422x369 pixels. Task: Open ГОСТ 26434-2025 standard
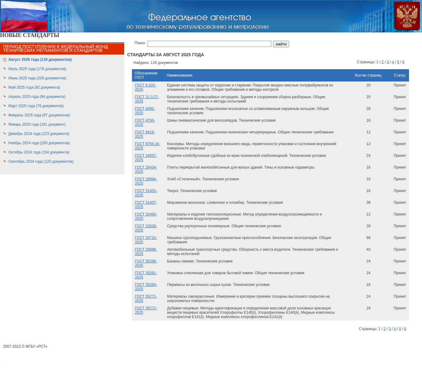pos(146,170)
